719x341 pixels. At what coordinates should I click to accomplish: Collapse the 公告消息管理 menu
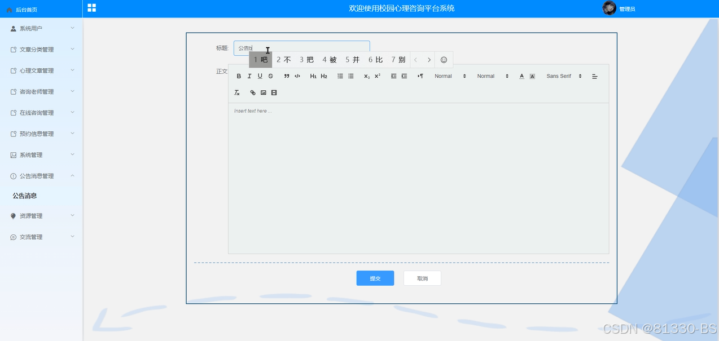[41, 176]
